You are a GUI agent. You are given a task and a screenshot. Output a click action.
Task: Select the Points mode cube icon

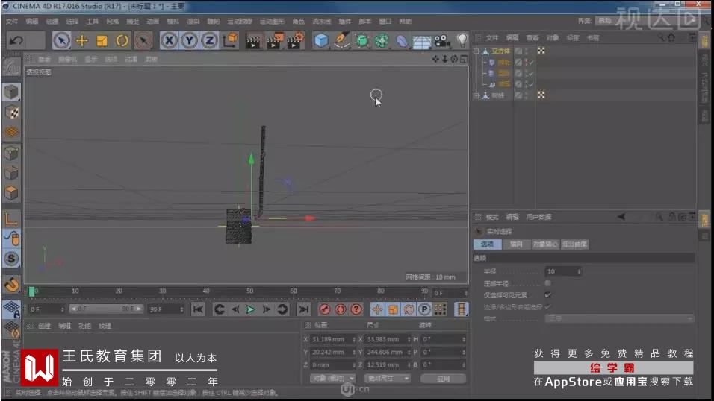pos(11,154)
